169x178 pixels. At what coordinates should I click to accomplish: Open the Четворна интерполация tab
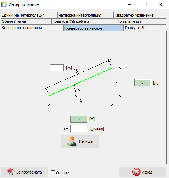point(86,15)
